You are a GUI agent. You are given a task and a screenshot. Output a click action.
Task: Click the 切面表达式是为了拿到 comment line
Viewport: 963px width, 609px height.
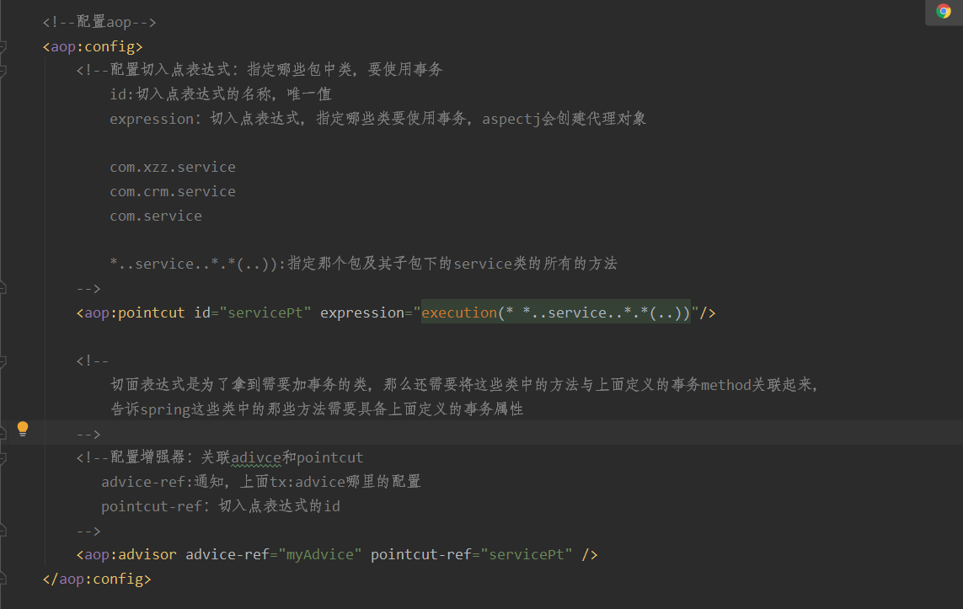point(464,385)
